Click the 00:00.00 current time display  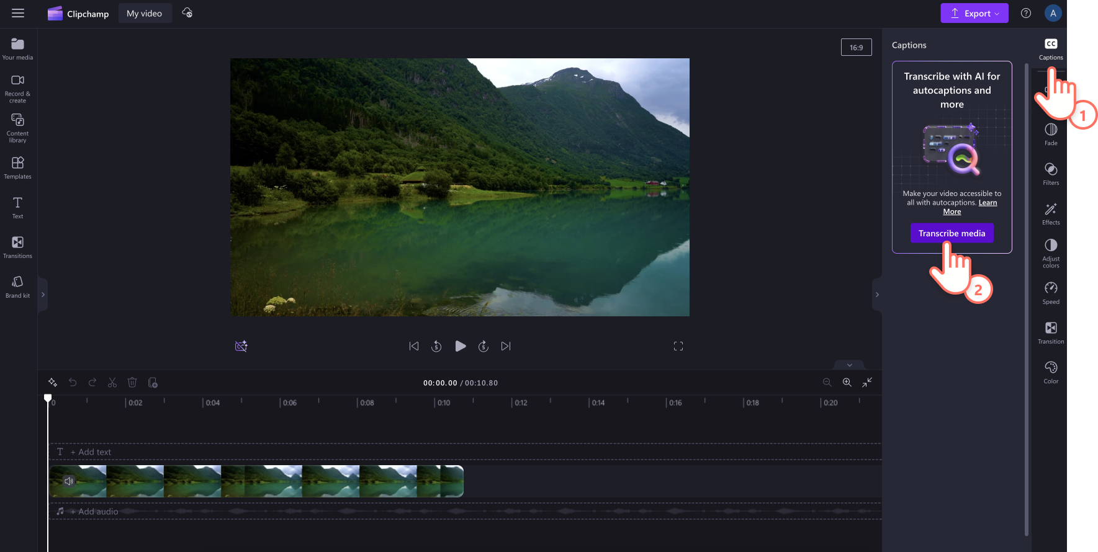coord(440,383)
